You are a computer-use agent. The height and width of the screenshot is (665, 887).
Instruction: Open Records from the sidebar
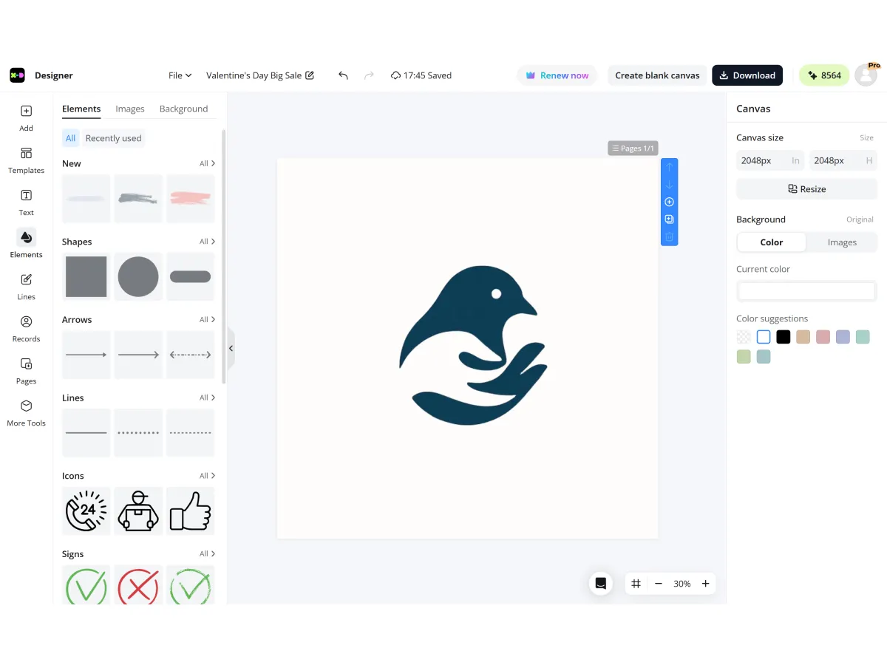pos(26,328)
